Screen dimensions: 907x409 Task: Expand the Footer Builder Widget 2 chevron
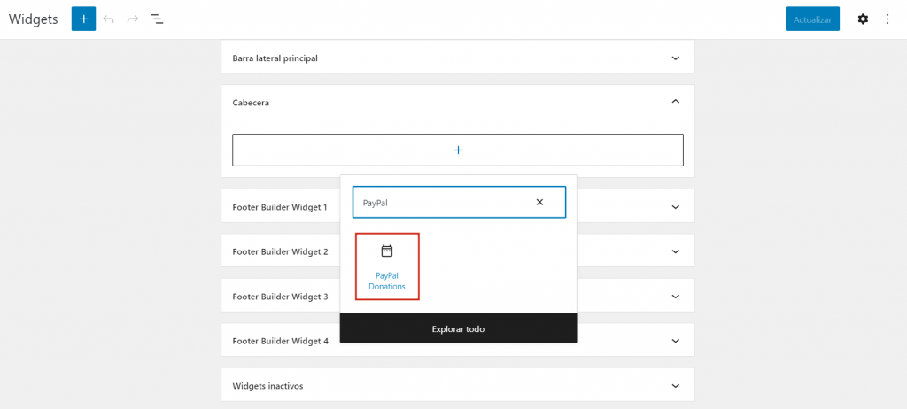click(x=675, y=251)
